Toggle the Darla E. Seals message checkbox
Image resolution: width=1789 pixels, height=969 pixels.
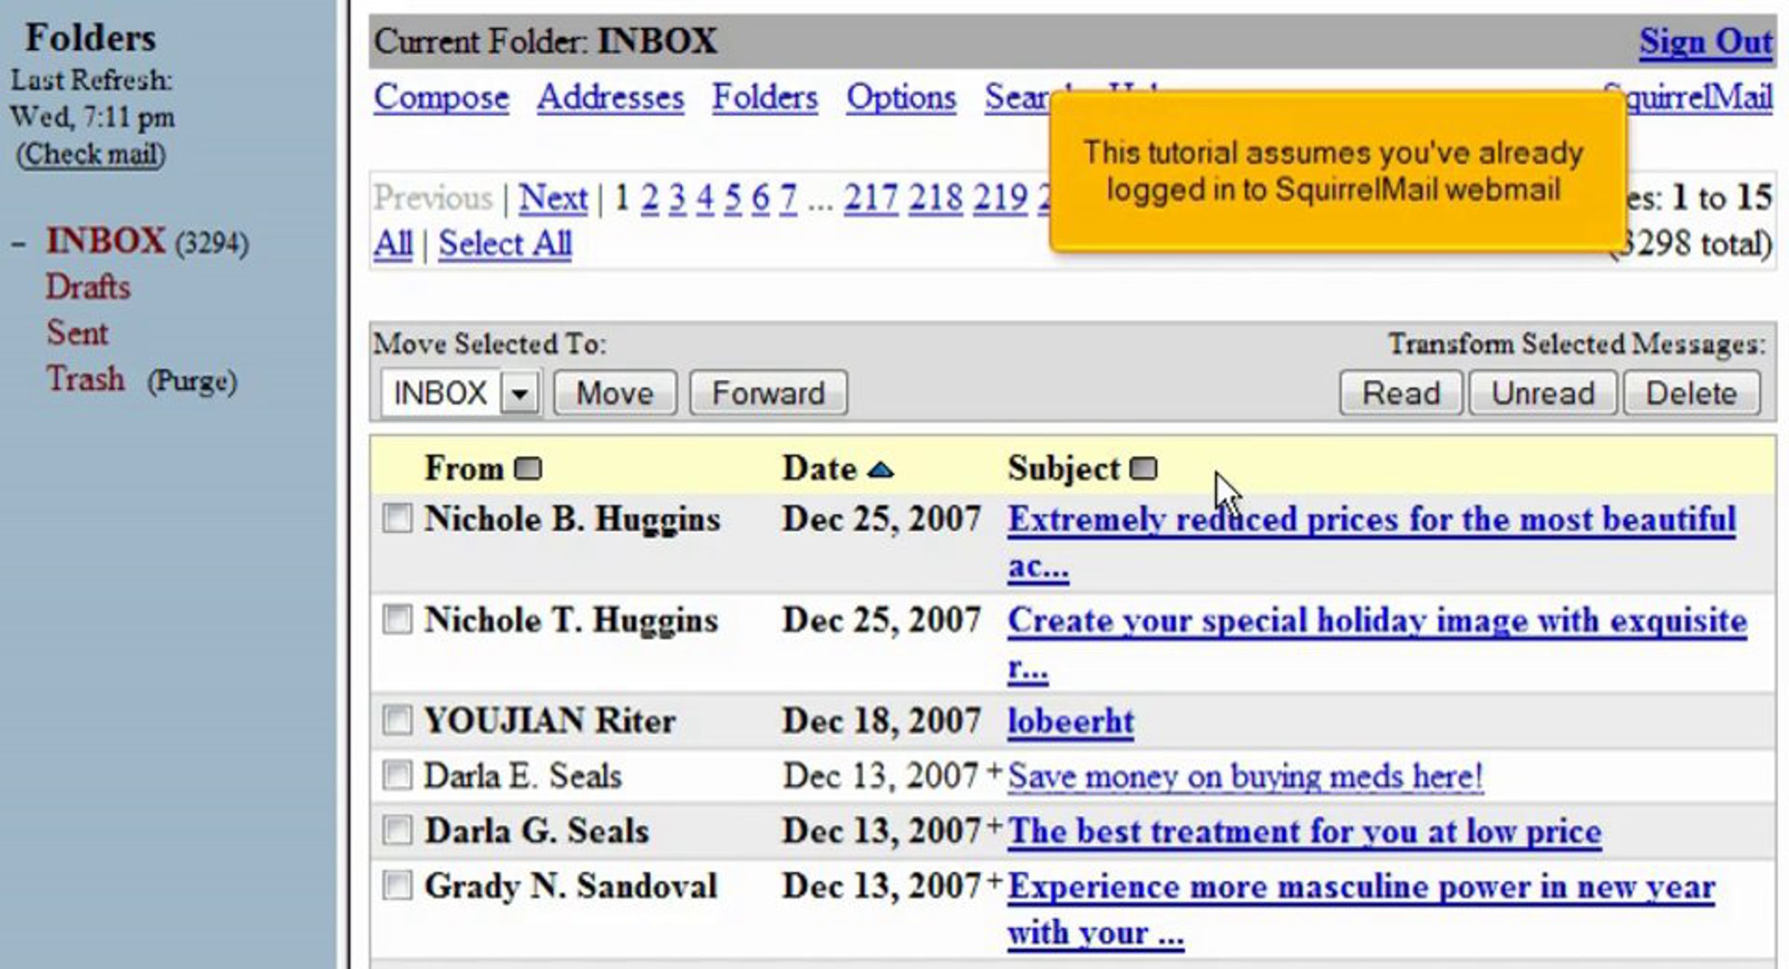point(397,775)
